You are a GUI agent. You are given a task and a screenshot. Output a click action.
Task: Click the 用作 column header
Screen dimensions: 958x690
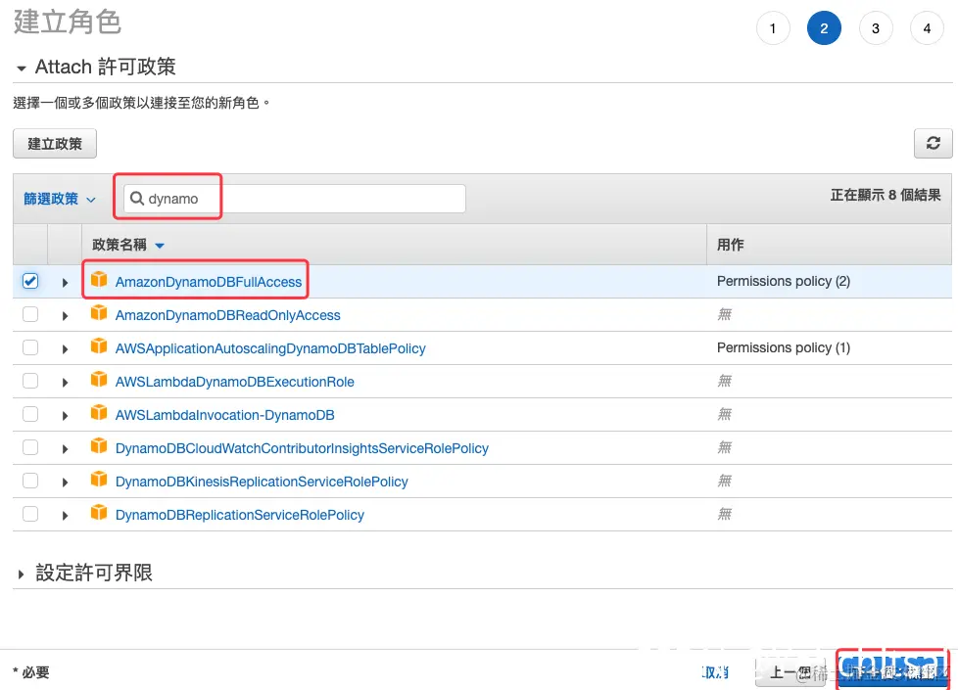730,245
